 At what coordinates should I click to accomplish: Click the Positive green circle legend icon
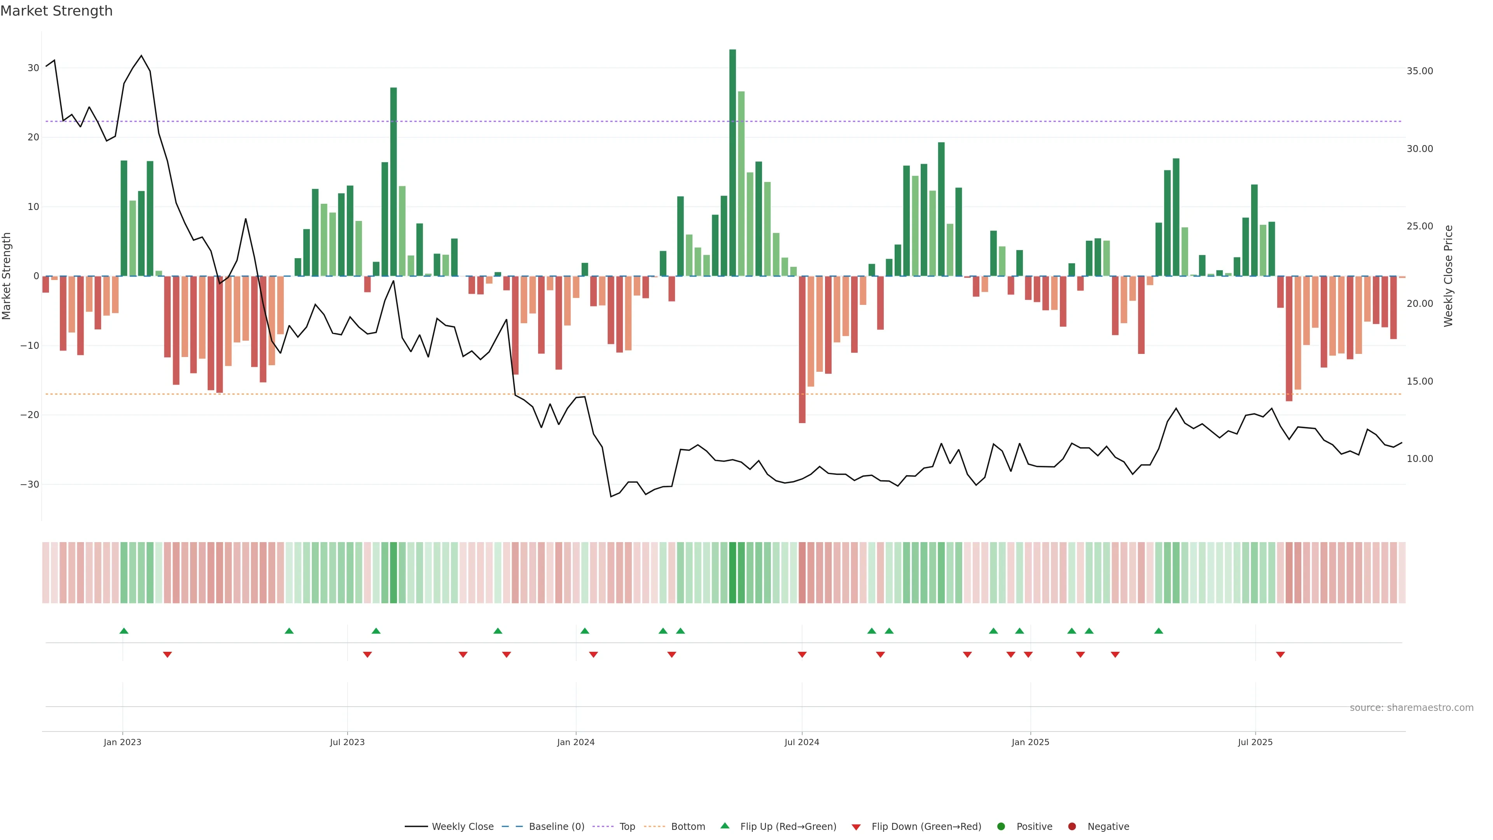tap(1001, 826)
